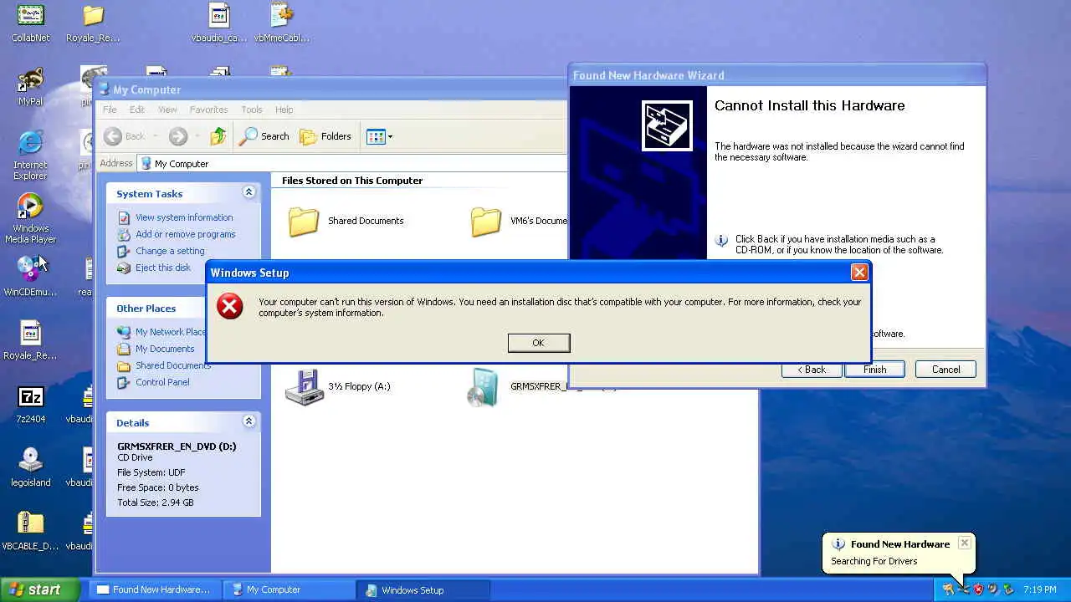Select the Royale_Re... folder on desktop

tap(94, 23)
